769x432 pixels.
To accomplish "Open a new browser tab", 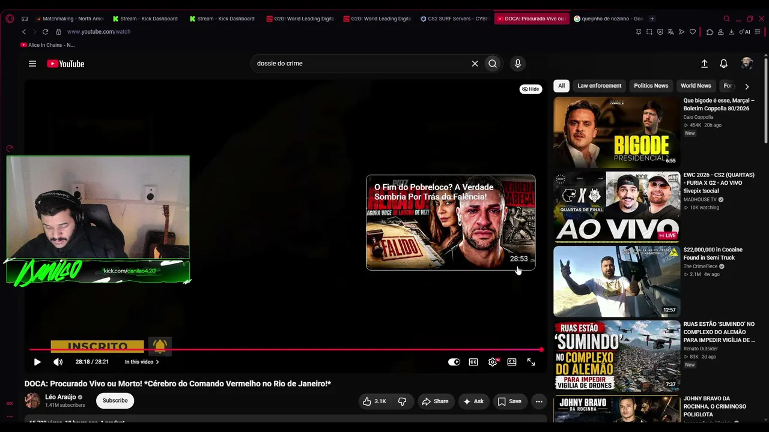I will click(652, 19).
